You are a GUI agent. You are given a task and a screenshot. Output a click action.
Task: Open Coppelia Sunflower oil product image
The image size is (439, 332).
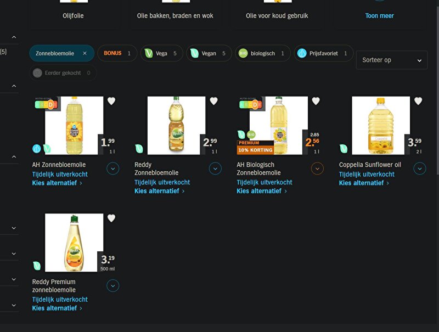click(x=381, y=126)
